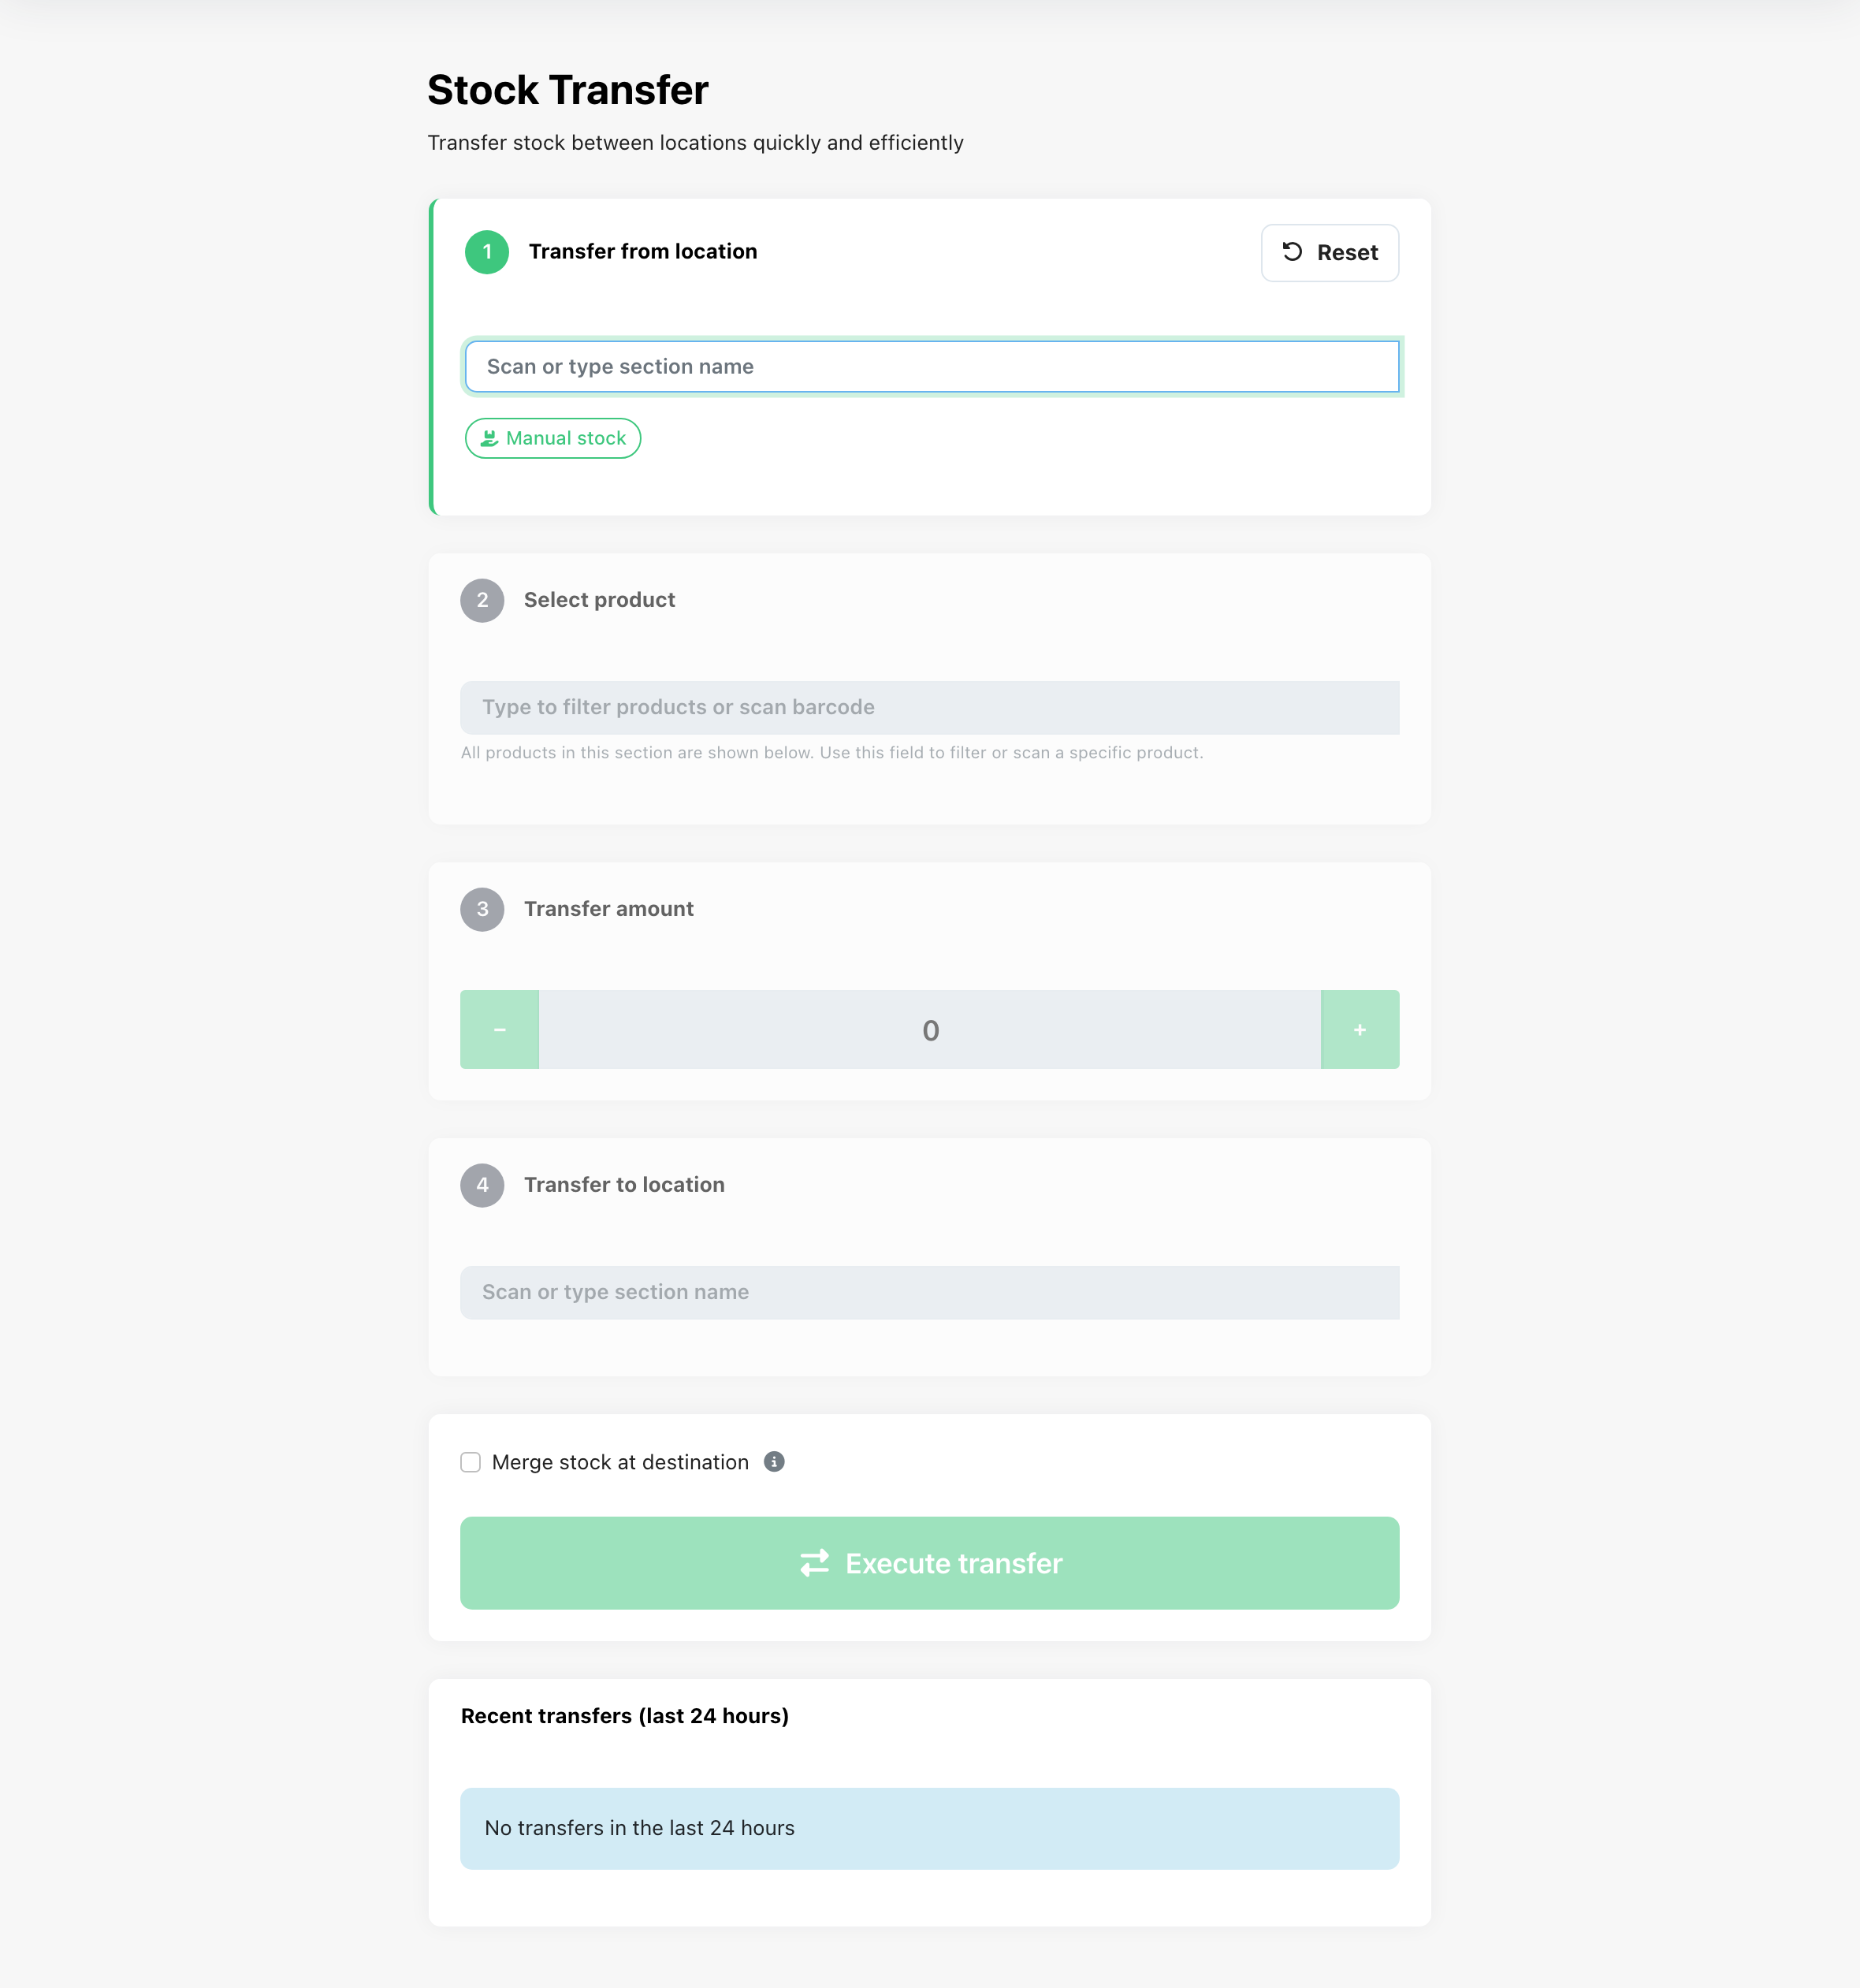Enable Merge stock at destination checkbox
Screen dimensions: 1860x1988
(x=471, y=1462)
